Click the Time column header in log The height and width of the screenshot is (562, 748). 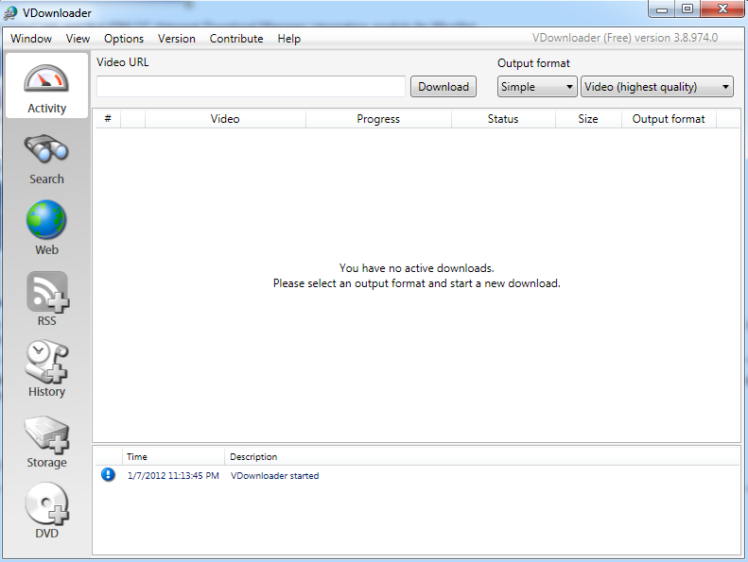coord(173,456)
